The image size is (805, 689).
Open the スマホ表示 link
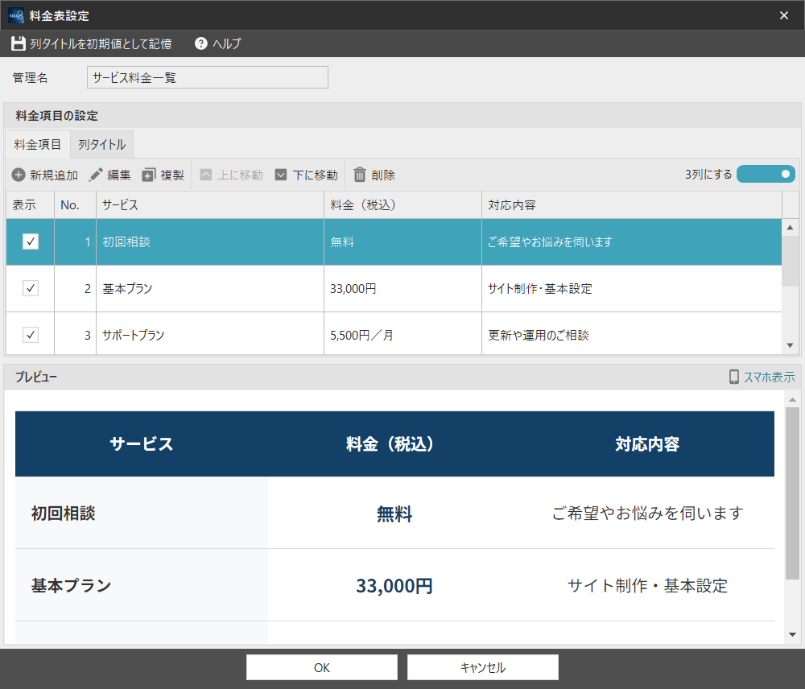pyautogui.click(x=769, y=377)
